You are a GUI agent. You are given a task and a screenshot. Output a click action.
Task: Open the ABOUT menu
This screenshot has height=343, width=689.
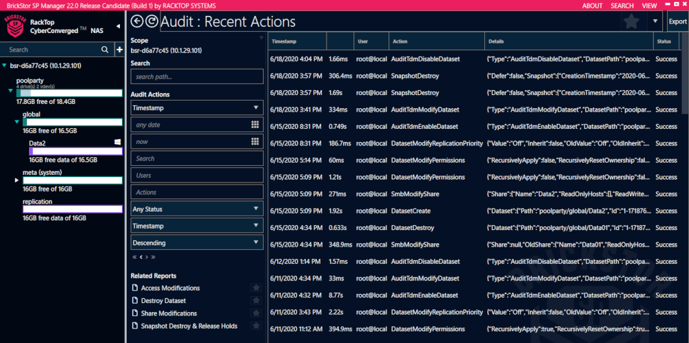coord(592,6)
